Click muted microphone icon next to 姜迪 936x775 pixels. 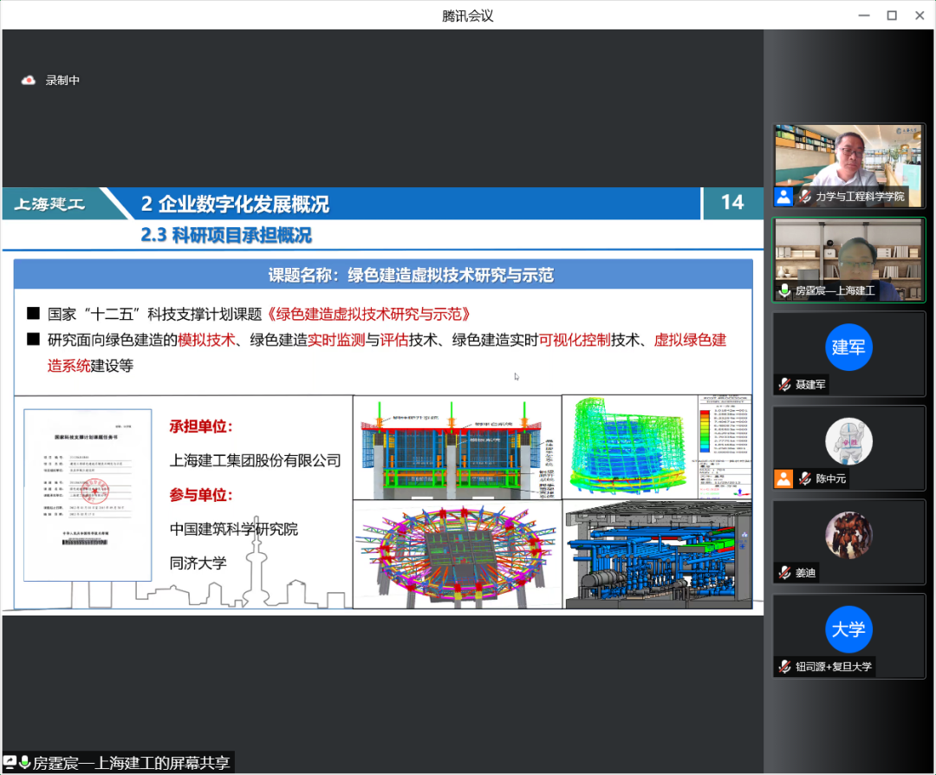[x=784, y=573]
